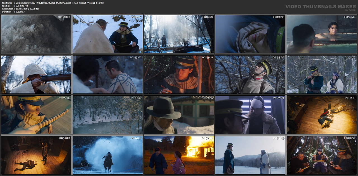The height and width of the screenshot is (176, 358).
Task: Select the 02:02:58 thumbnail of the meal in a hut
Action: [322, 155]
